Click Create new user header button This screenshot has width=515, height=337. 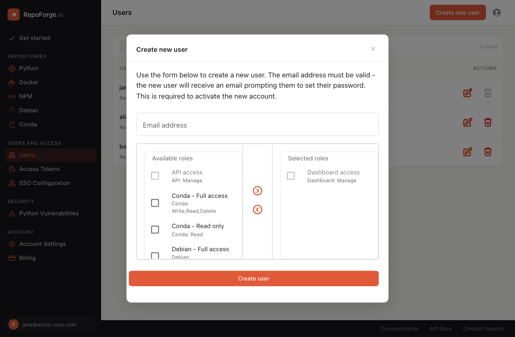click(x=458, y=12)
